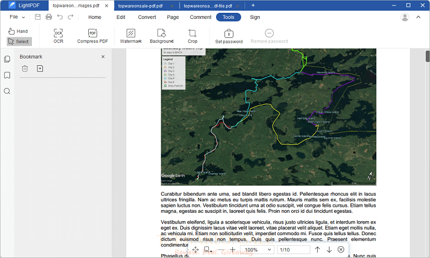Screen dimensions: 430x258
Task: Click the Undo arrow icon
Action: point(60,17)
